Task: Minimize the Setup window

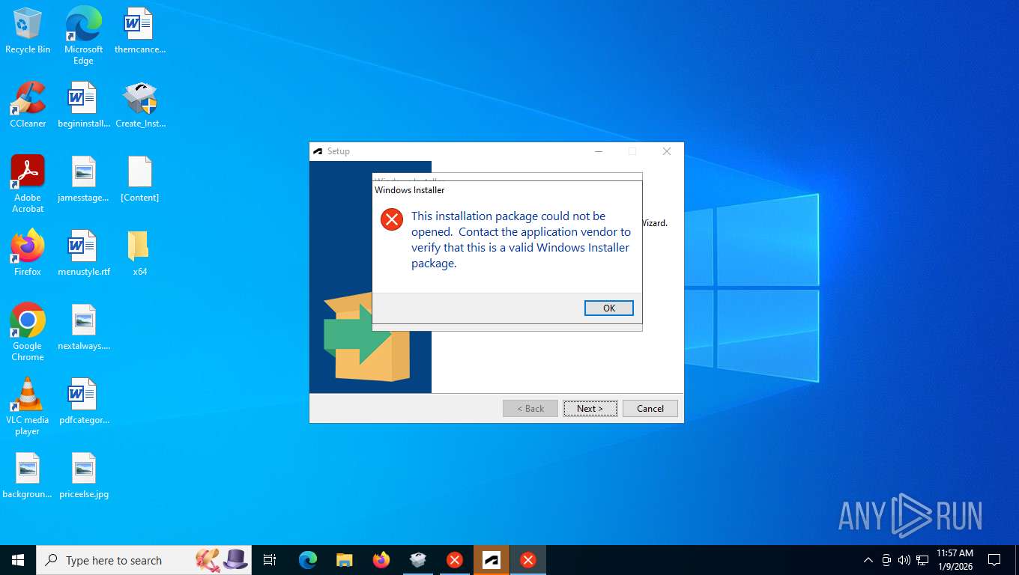Action: click(599, 151)
